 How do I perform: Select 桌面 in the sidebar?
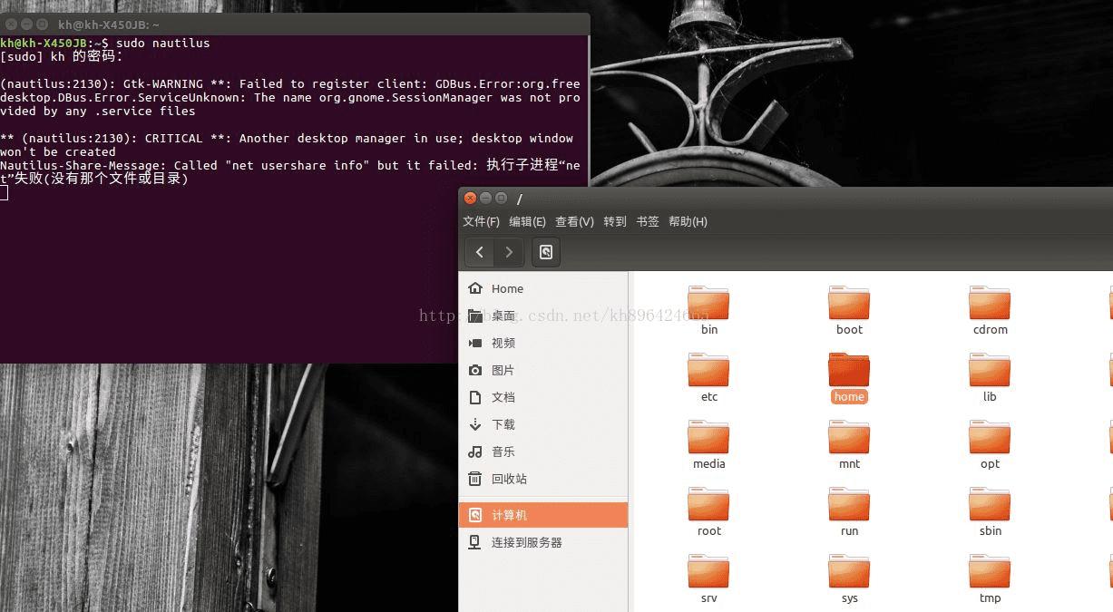coord(543,316)
